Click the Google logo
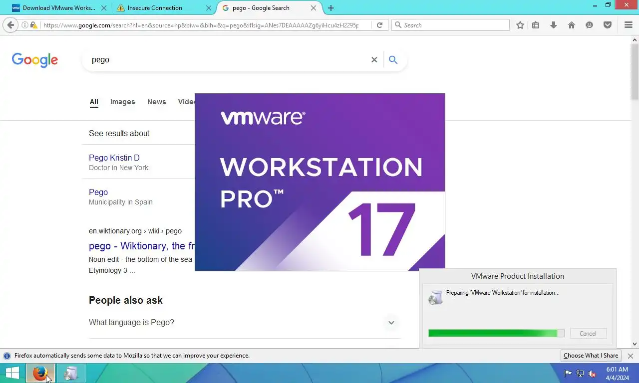 [x=35, y=60]
